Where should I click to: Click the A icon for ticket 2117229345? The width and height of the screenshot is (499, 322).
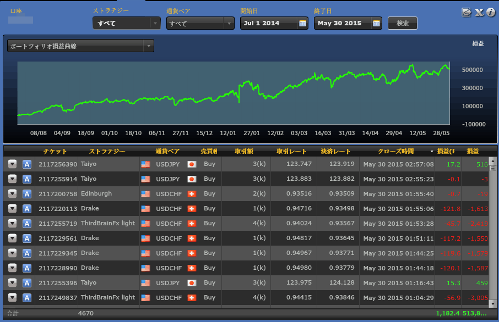coord(27,253)
